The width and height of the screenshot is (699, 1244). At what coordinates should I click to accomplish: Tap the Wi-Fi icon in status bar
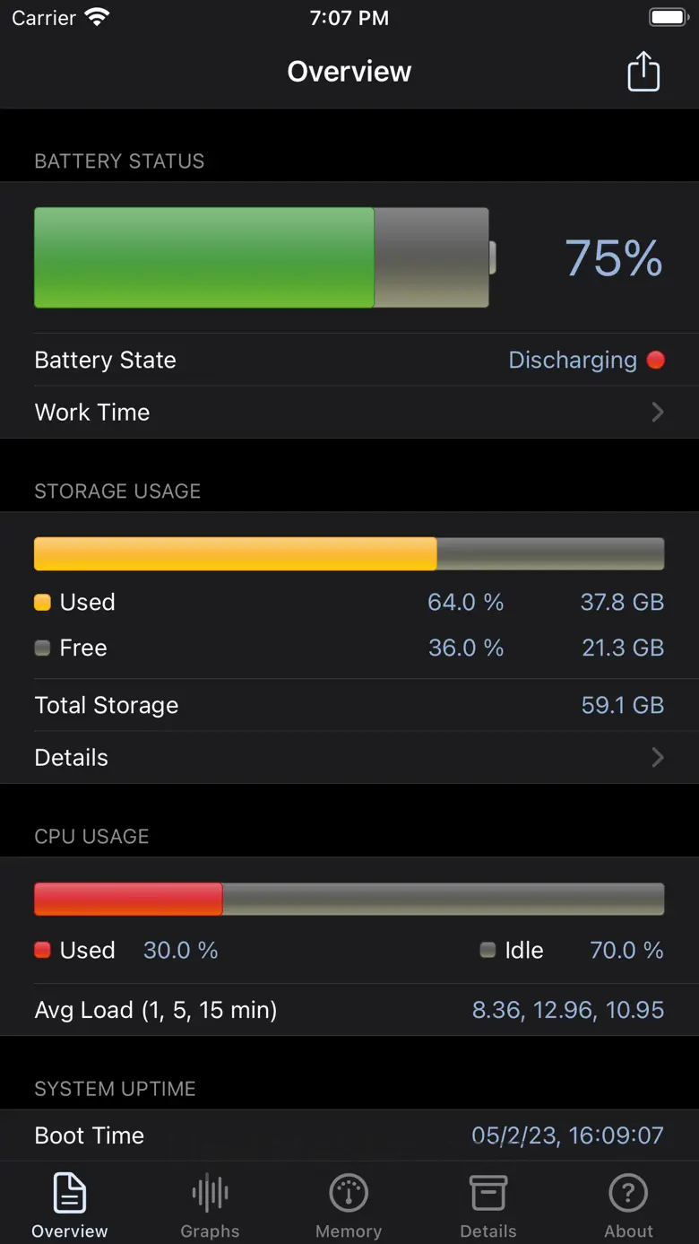click(96, 18)
